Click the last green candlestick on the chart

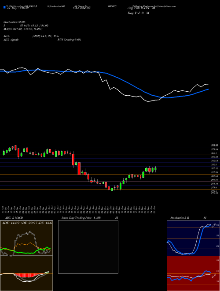pyautogui.click(x=155, y=169)
